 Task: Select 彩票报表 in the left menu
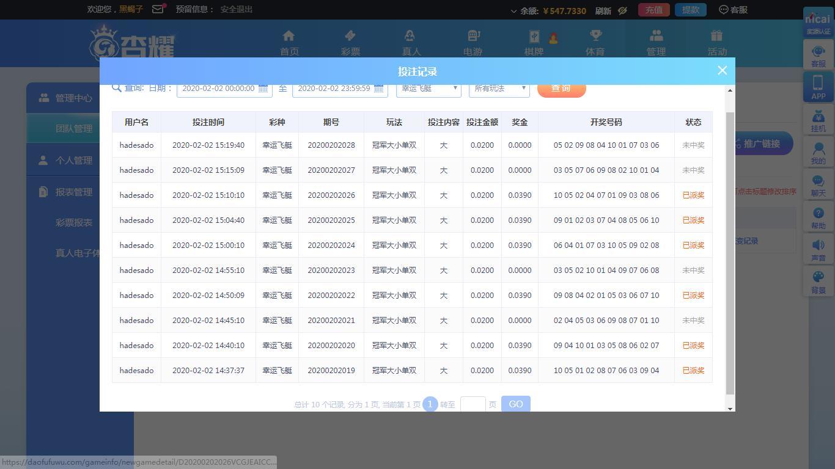tap(74, 222)
